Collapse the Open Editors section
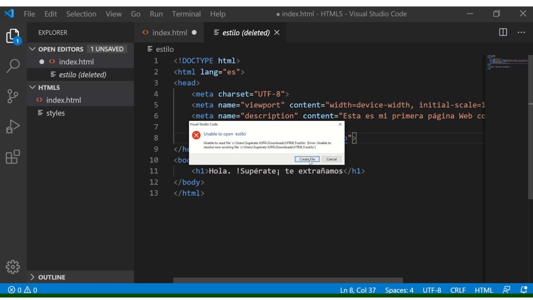 (x=61, y=49)
